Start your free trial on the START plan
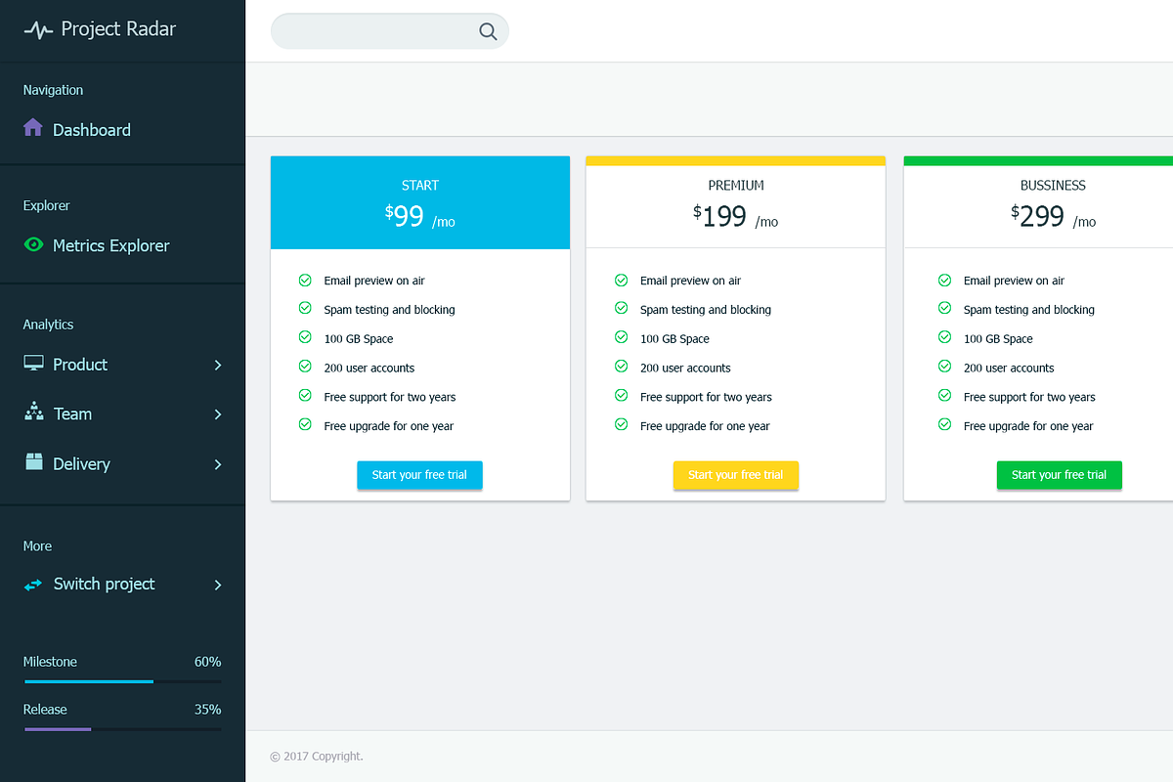1173x782 pixels. 419,475
